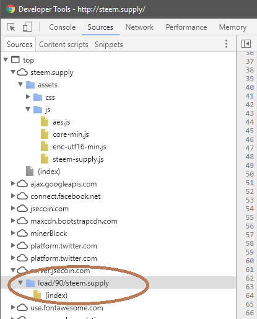Click the assets folder icon
257x319 pixels.
30,85
